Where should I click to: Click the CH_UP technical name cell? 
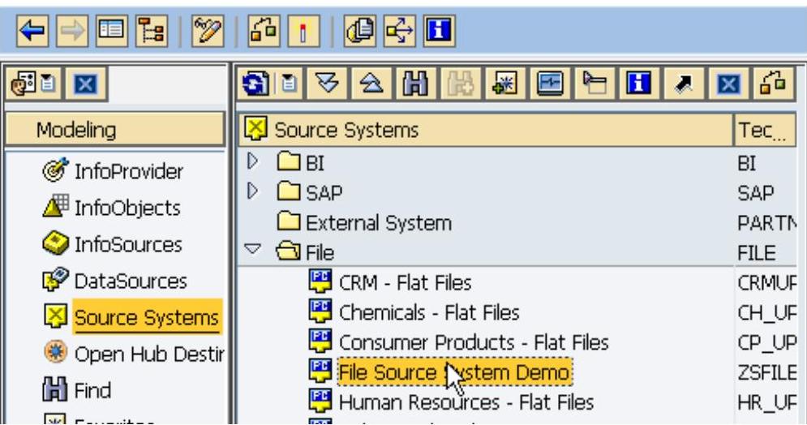(x=766, y=312)
